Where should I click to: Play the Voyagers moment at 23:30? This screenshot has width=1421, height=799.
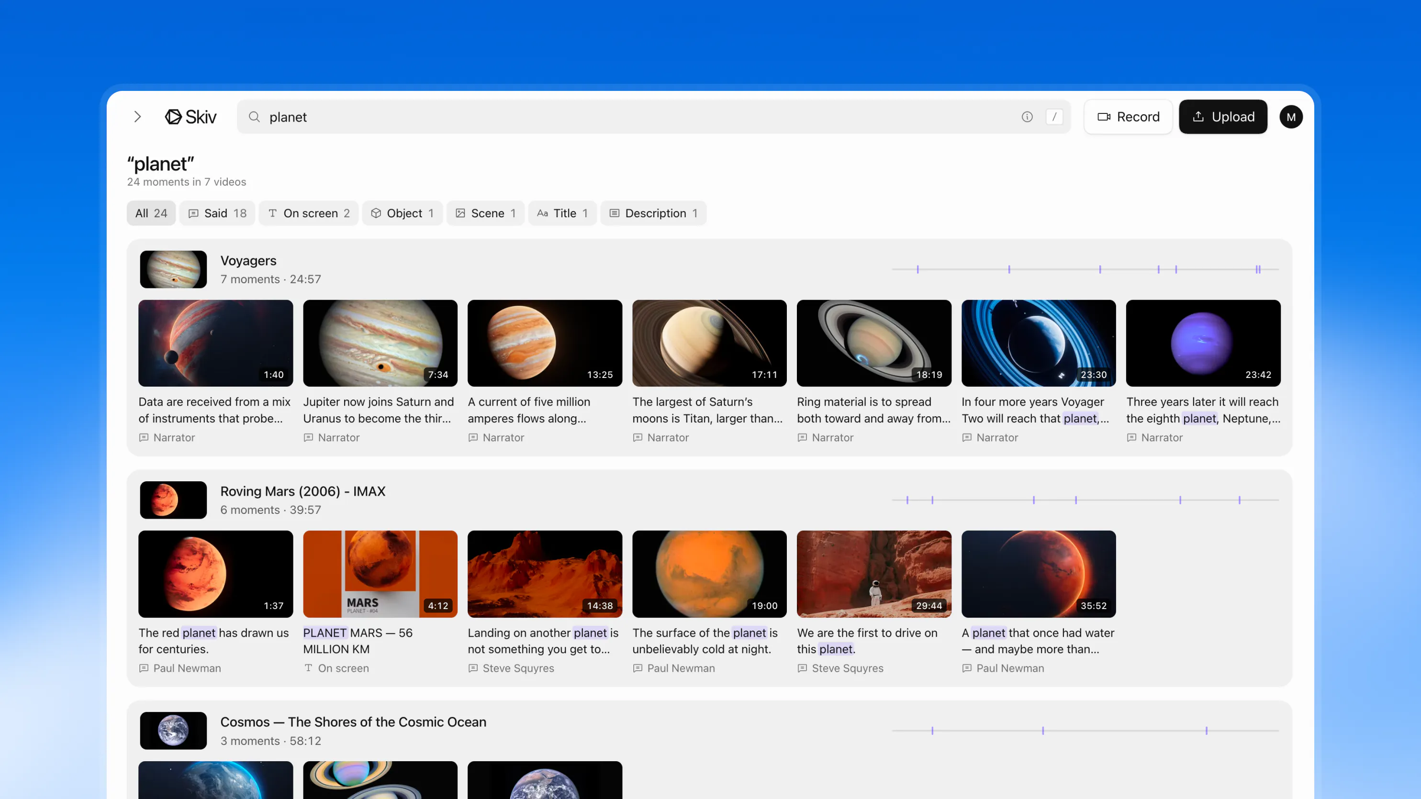tap(1039, 343)
